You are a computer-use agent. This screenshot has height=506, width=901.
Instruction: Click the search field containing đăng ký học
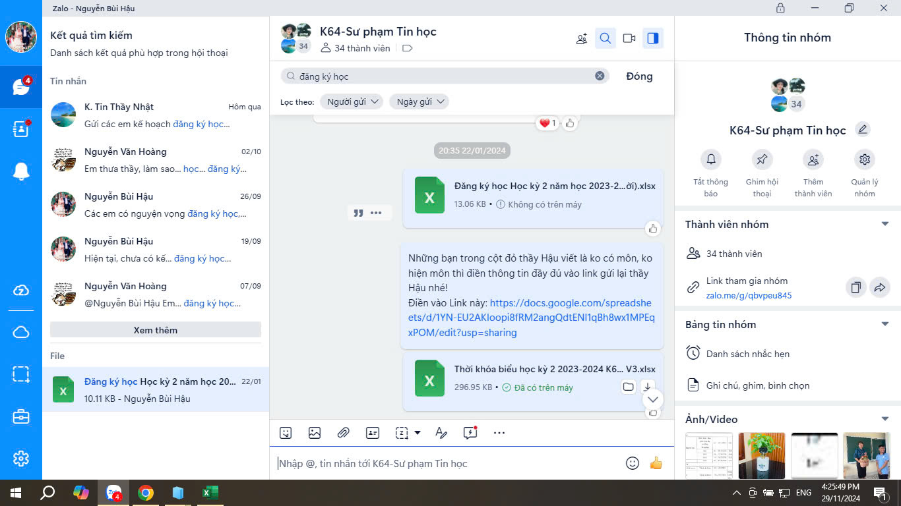click(445, 76)
